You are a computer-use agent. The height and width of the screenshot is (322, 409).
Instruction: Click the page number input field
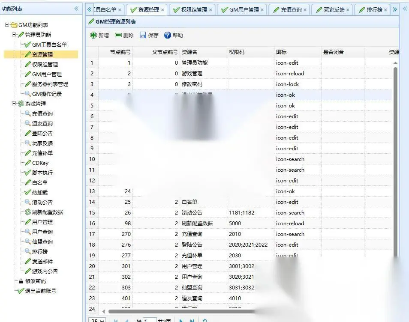[150, 320]
